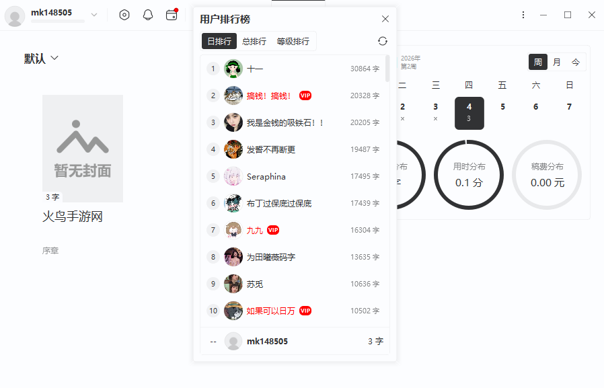604x388 pixels.
Task: Click the mk148505 profile avatar in the header
Action: click(15, 16)
